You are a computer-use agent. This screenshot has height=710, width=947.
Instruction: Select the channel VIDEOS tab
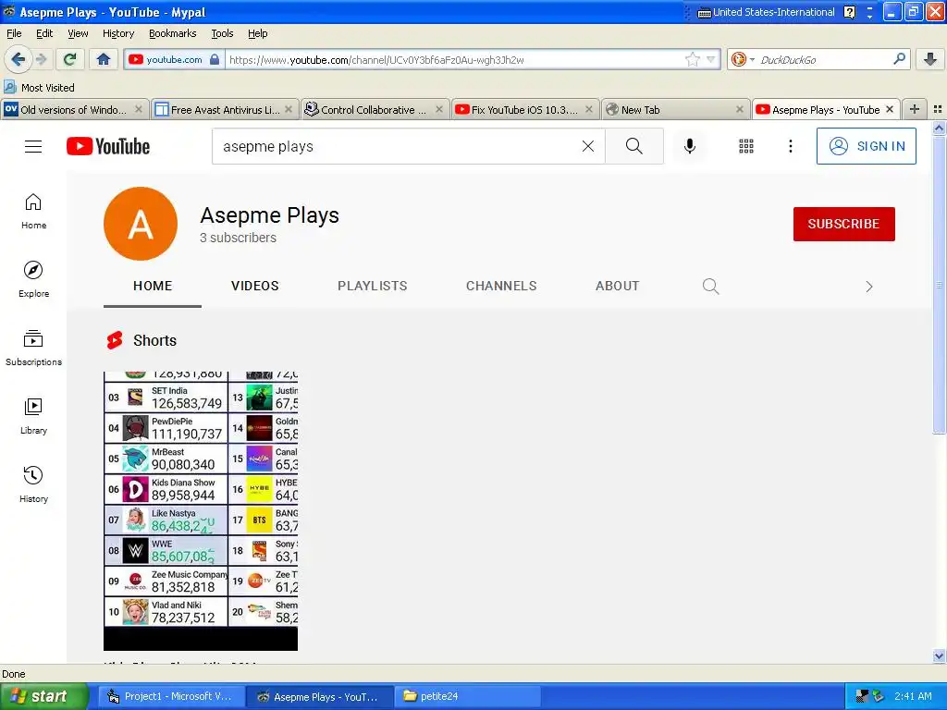pyautogui.click(x=255, y=287)
